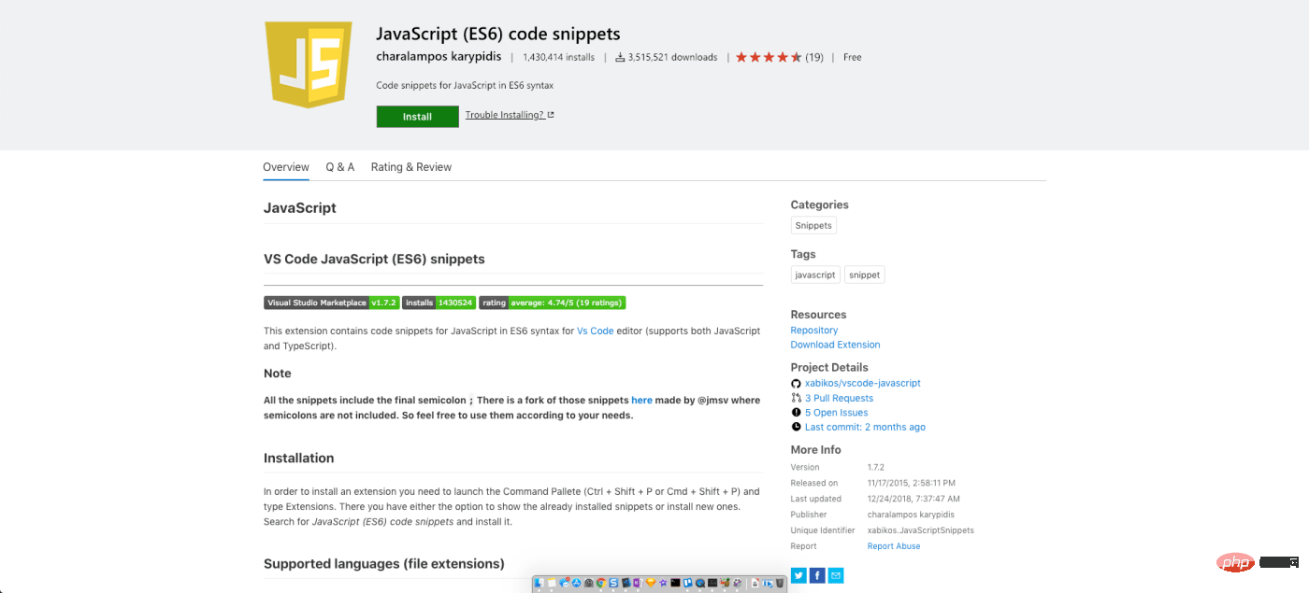Click the release date '11/17/2015, 2:58:11 PM'
The height and width of the screenshot is (593, 1309).
pyautogui.click(x=912, y=483)
